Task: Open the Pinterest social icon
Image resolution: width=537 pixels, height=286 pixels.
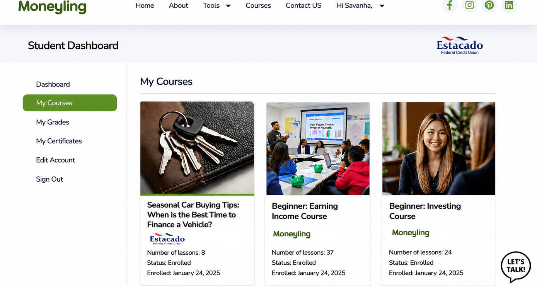Action: tap(489, 5)
